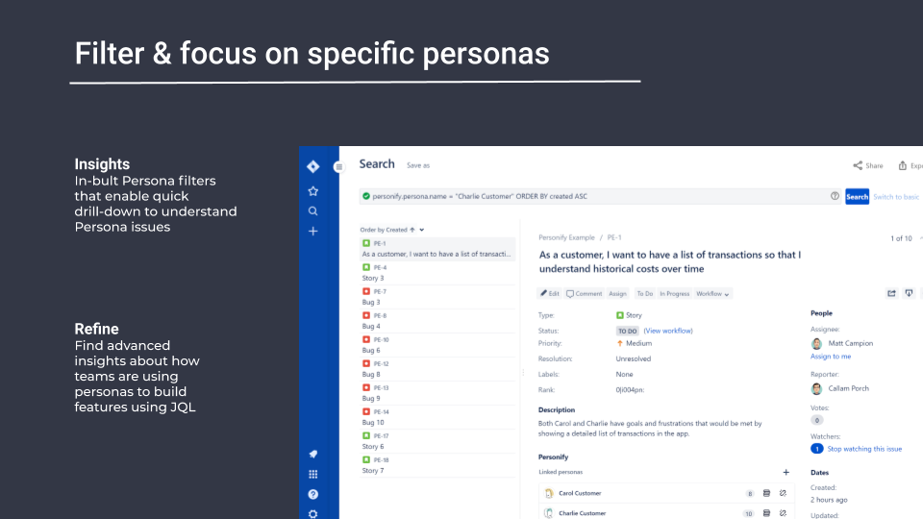Click the share icon beside Share
The height and width of the screenshot is (519, 923).
858,165
